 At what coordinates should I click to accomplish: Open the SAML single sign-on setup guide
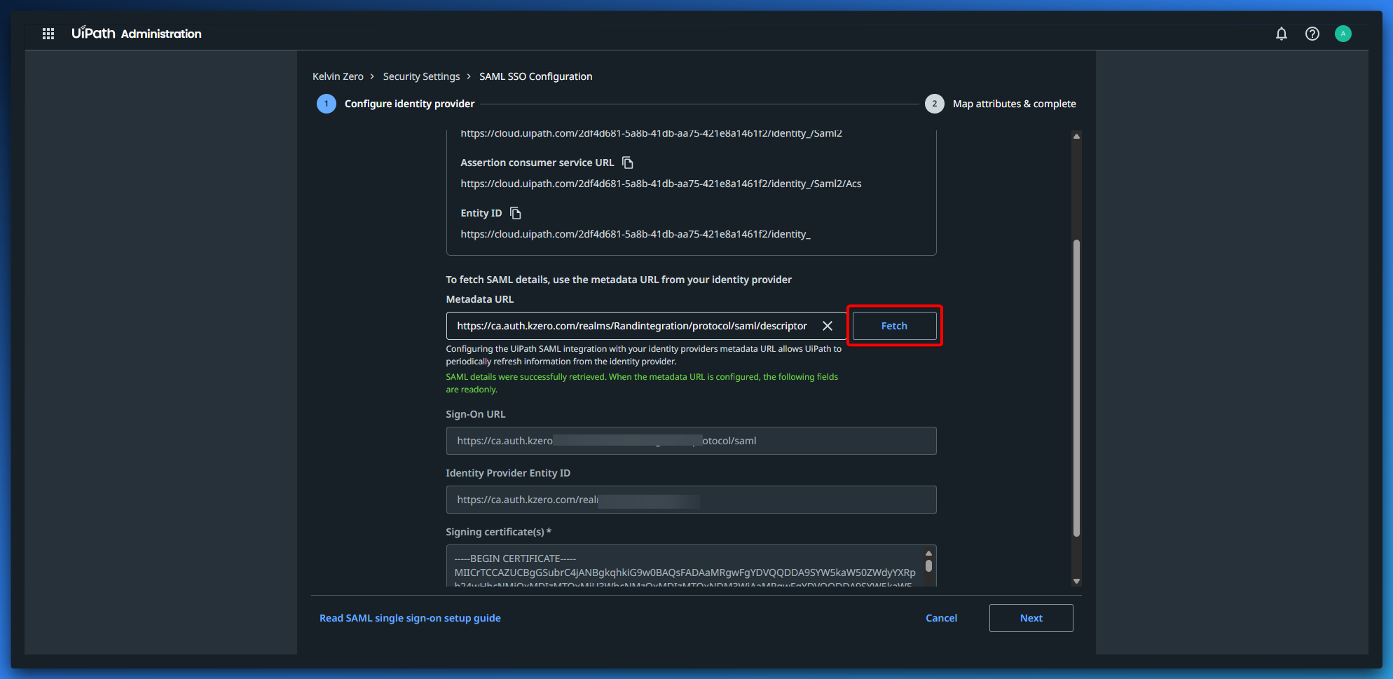[x=410, y=618]
